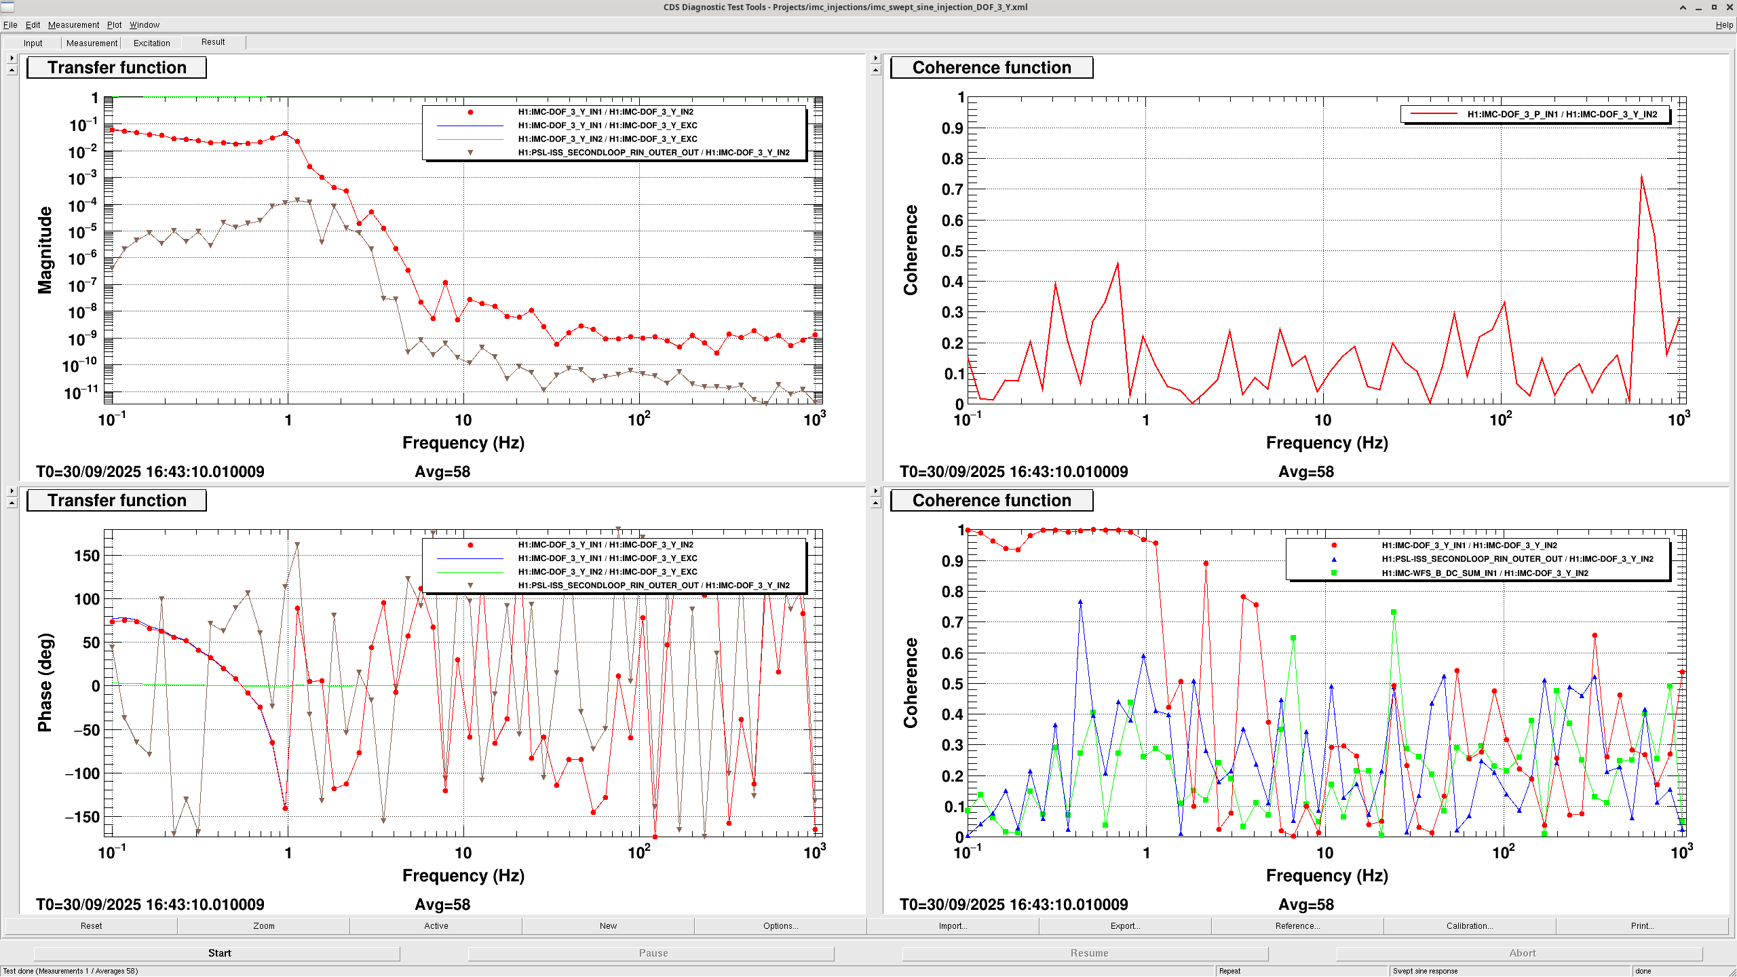The height and width of the screenshot is (977, 1737).
Task: Switch to the Excitation tab
Action: (x=151, y=43)
